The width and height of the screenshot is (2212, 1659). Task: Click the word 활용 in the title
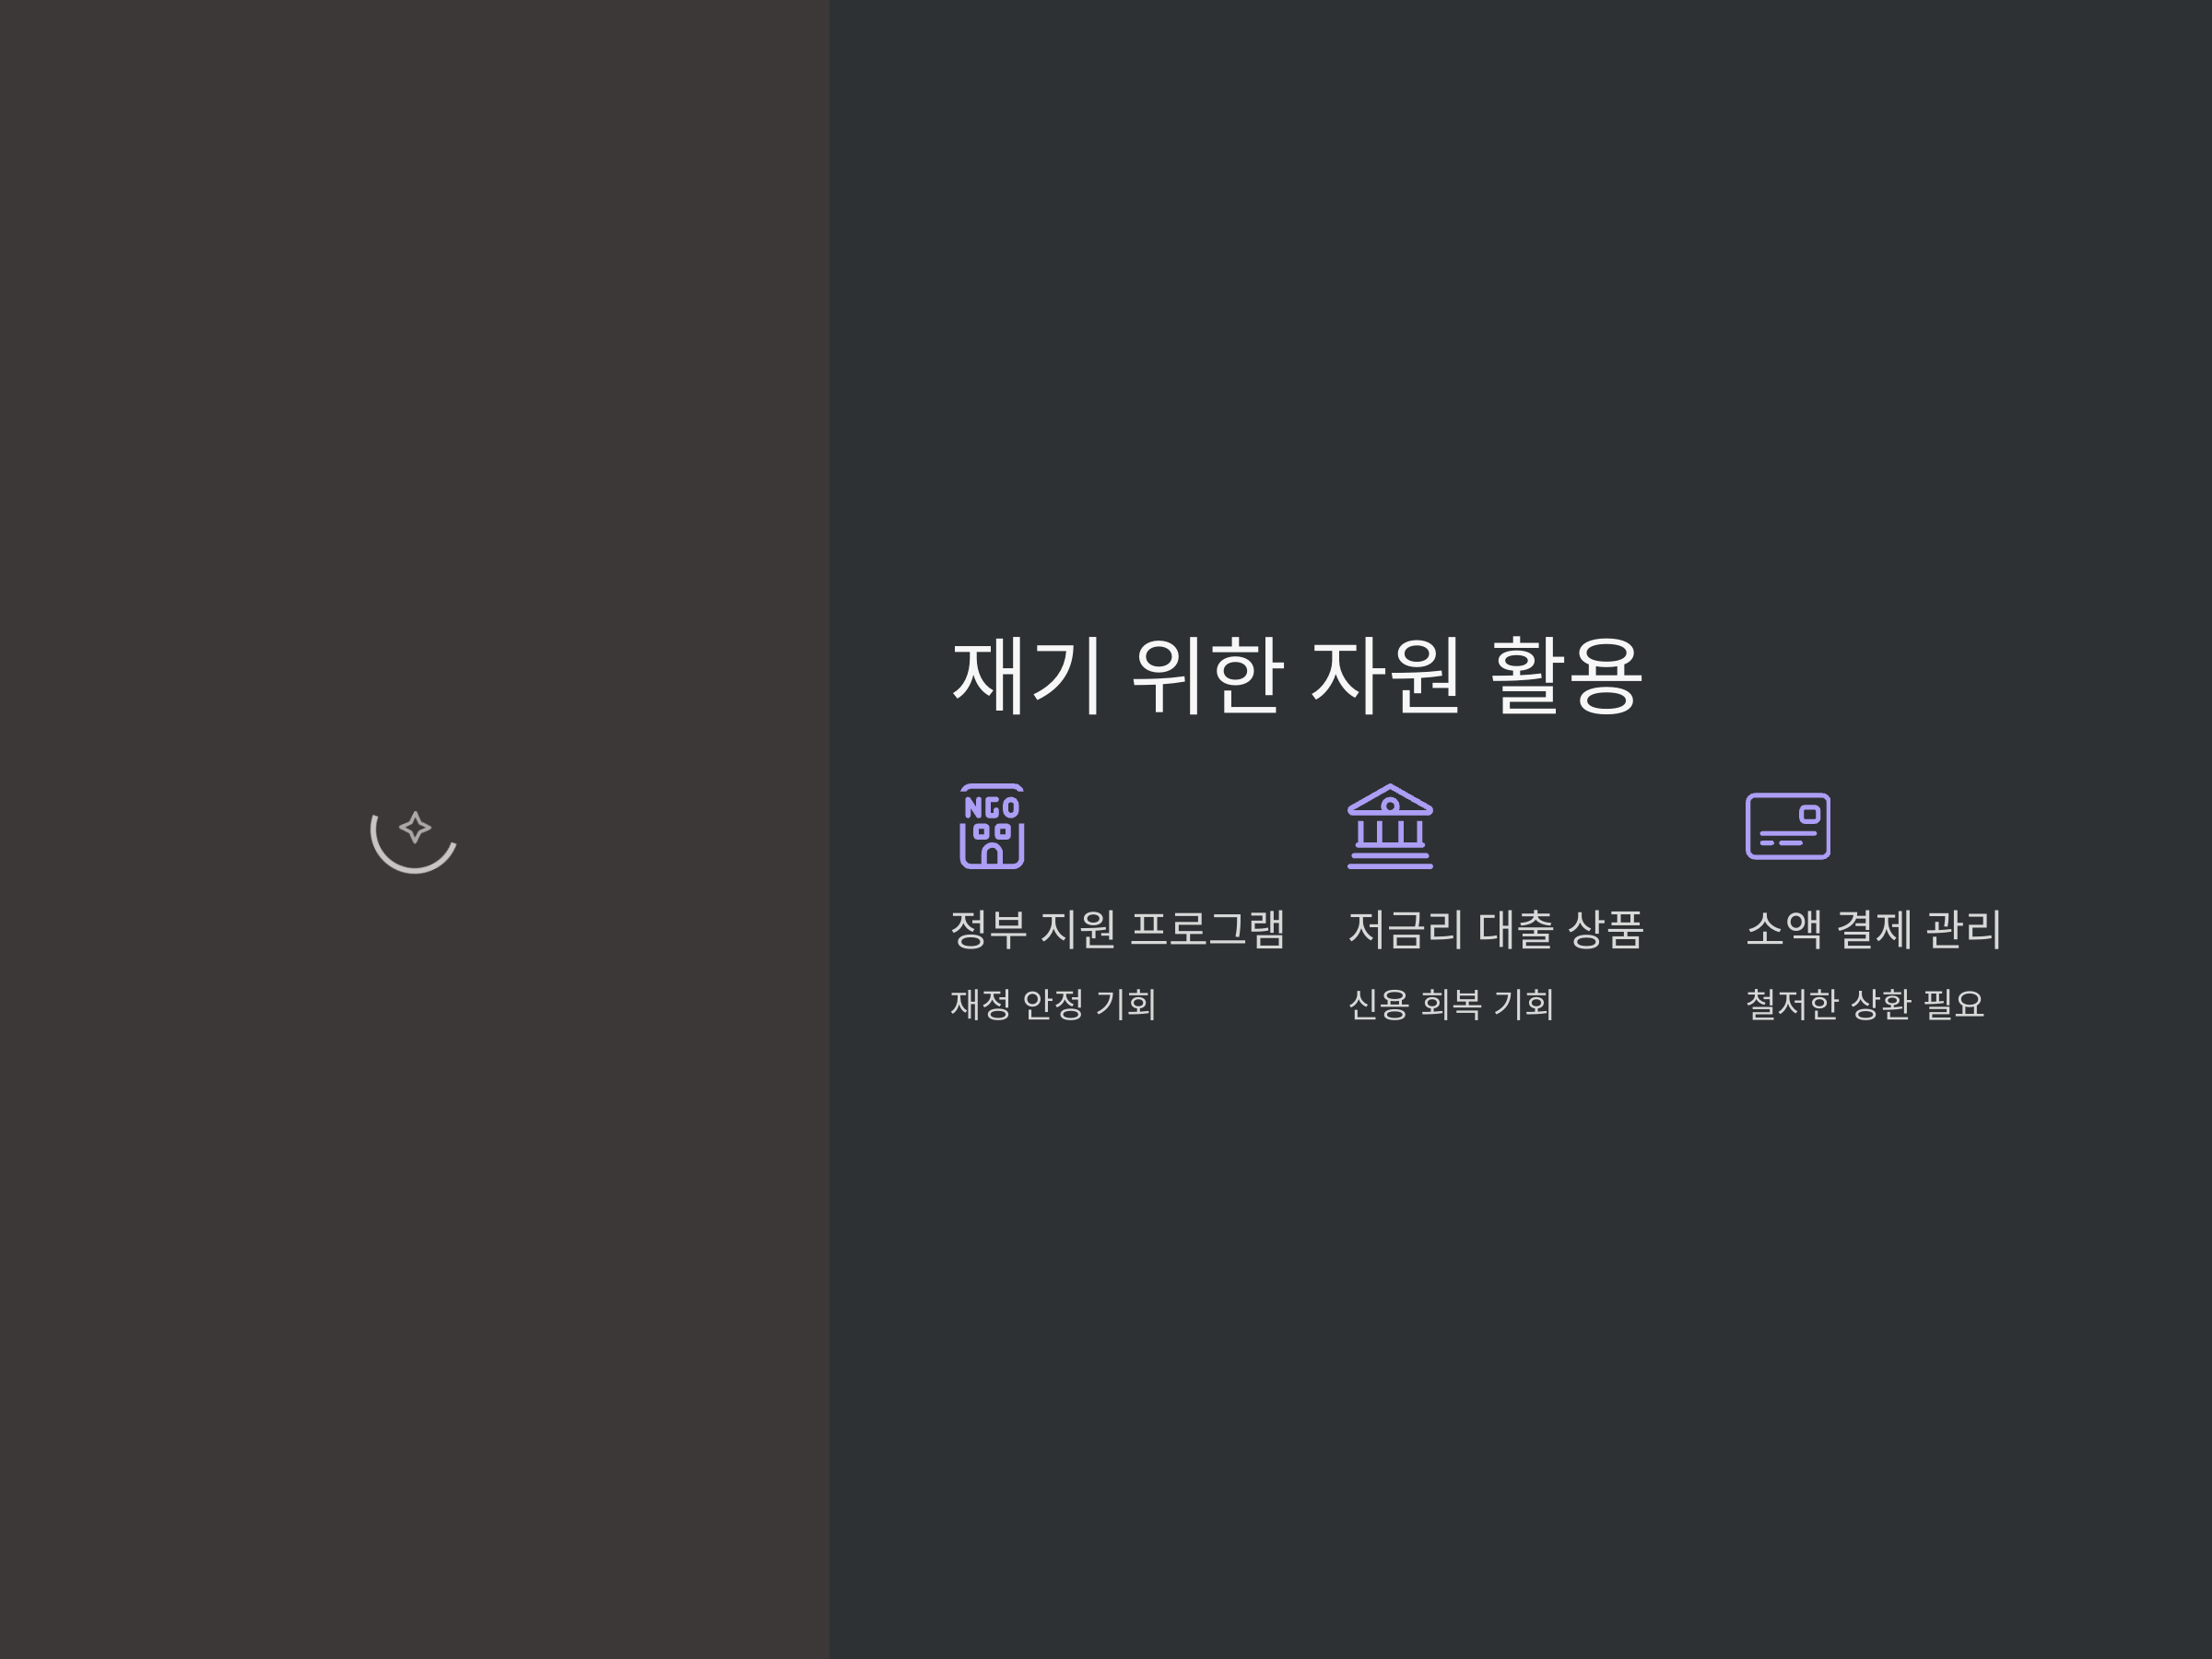[1566, 675]
